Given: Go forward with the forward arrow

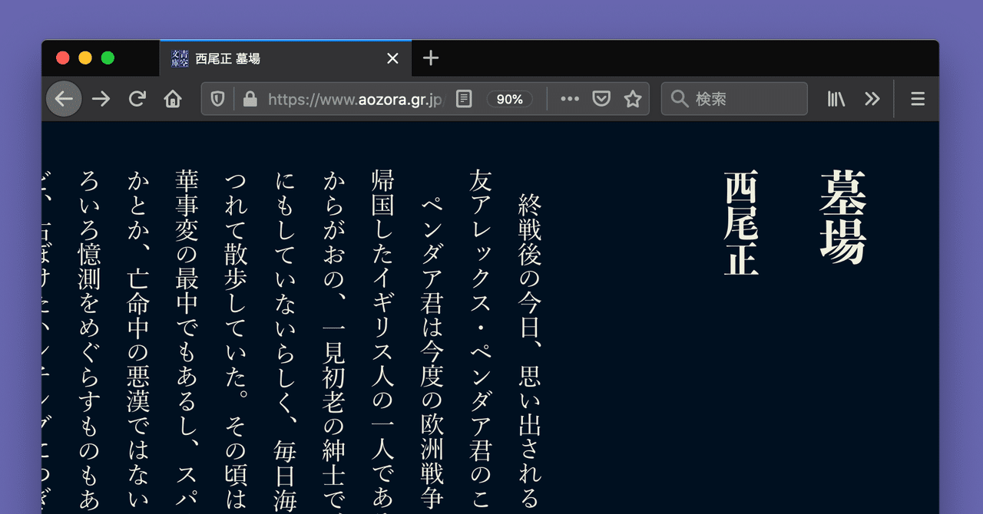Looking at the screenshot, I should [x=101, y=99].
